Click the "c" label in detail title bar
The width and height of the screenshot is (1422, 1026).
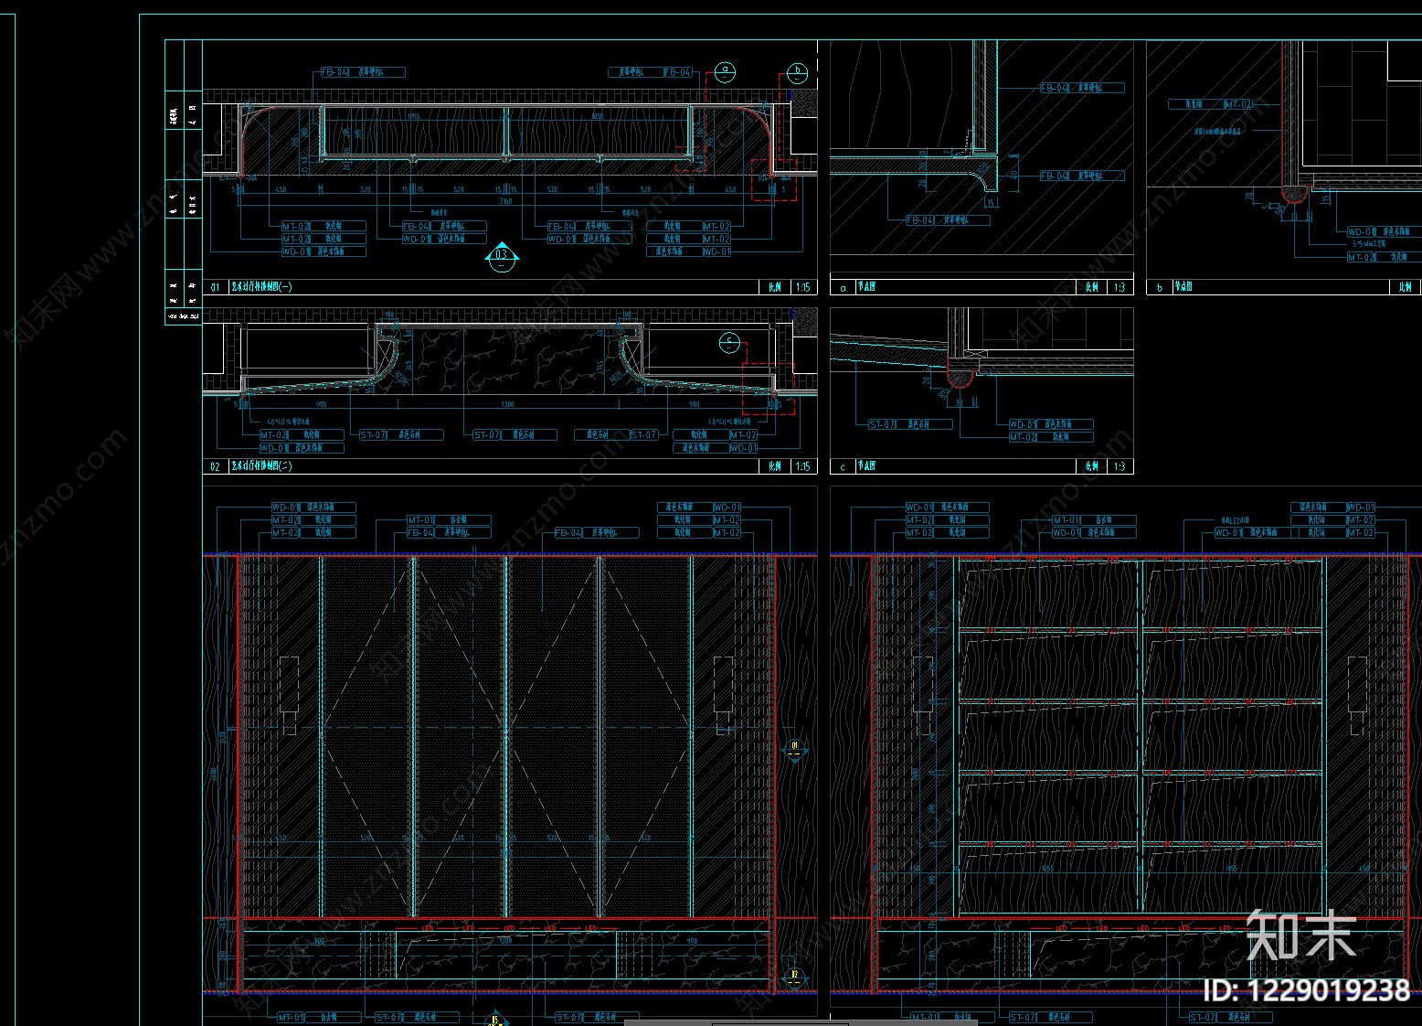tap(843, 466)
